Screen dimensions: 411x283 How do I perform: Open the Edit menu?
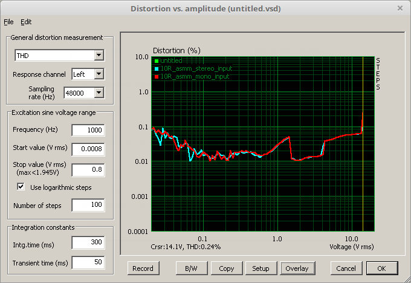click(26, 22)
